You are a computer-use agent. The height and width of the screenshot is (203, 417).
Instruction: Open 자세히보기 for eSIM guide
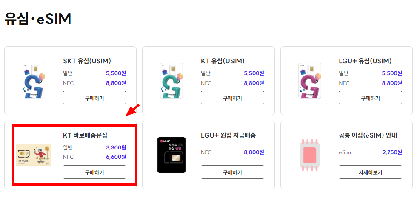click(370, 172)
